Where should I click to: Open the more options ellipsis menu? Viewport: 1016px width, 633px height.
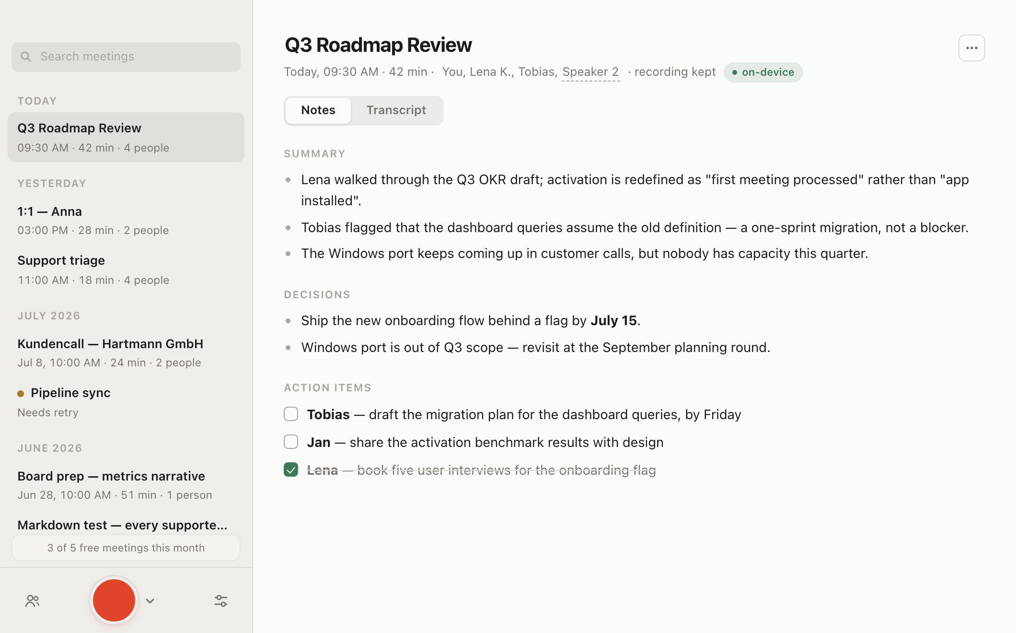(x=971, y=48)
